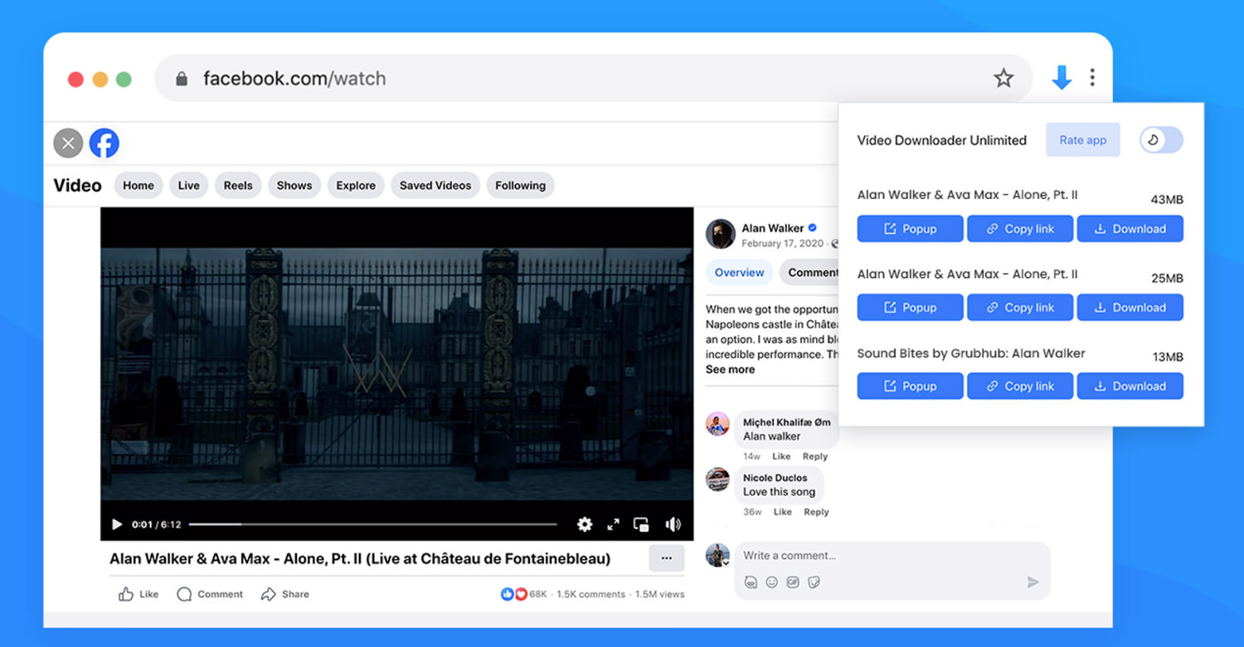This screenshot has width=1244, height=647.
Task: Click Popup for the 43MB video
Action: [910, 229]
